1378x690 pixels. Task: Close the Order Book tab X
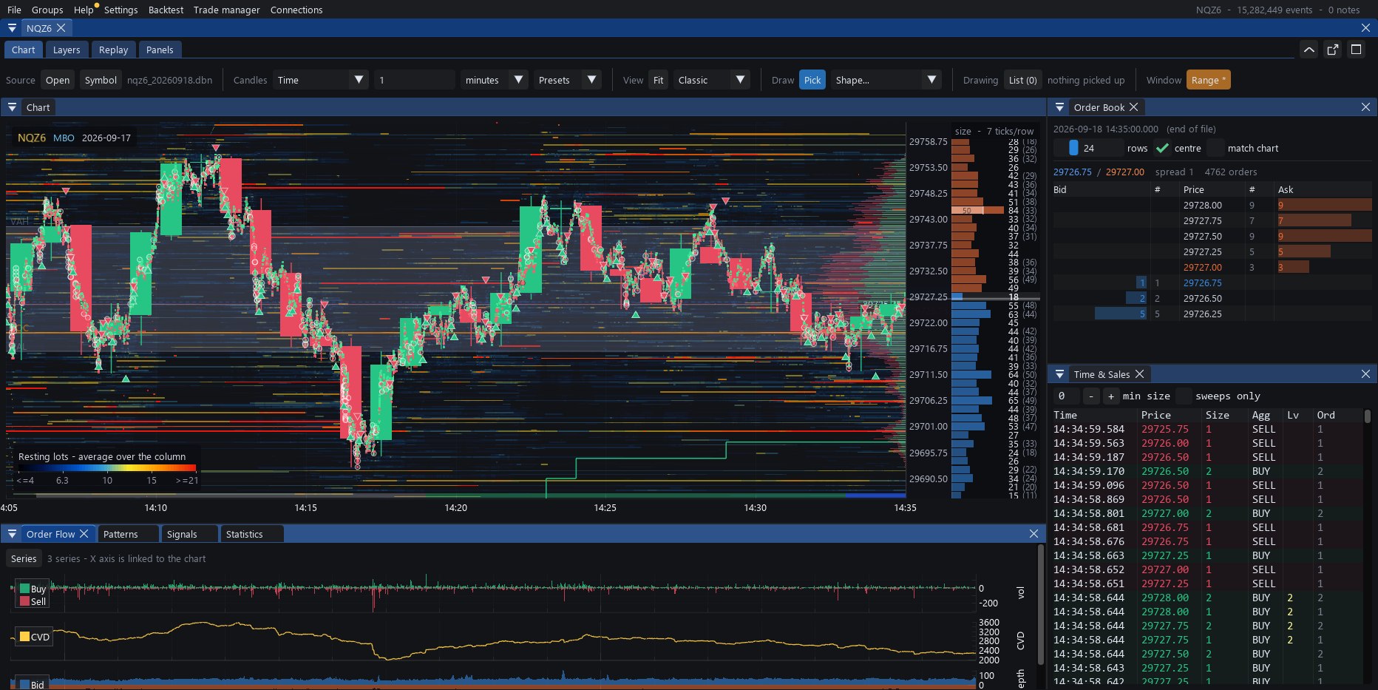pos(1134,107)
